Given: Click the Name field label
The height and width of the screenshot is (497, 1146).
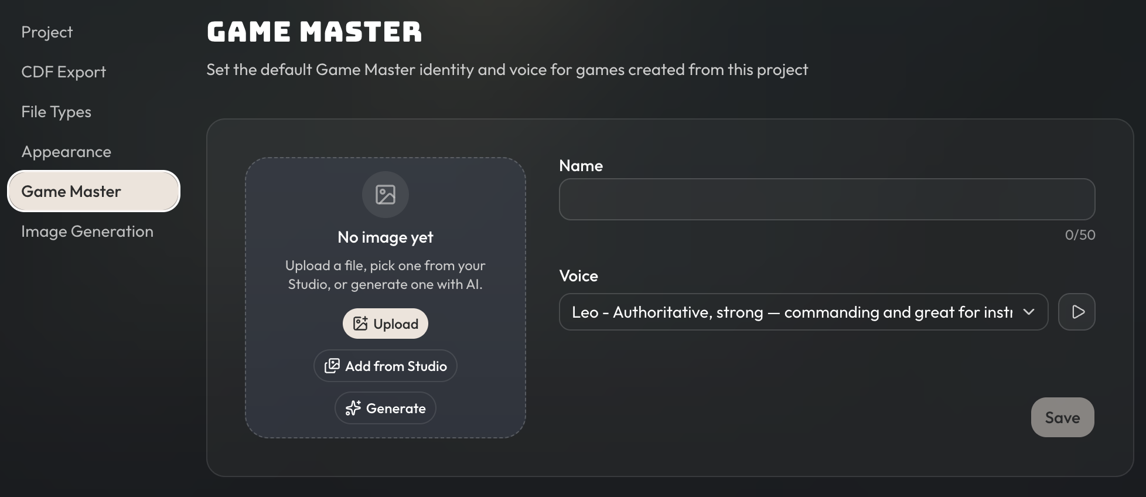Looking at the screenshot, I should [581, 166].
